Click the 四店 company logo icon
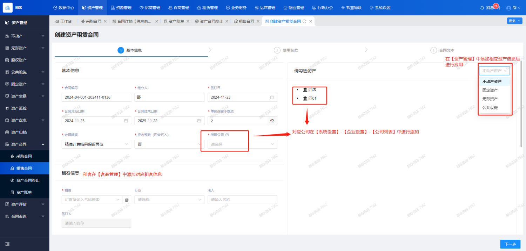This screenshot has width=526, height=251. pyautogui.click(x=8, y=7)
